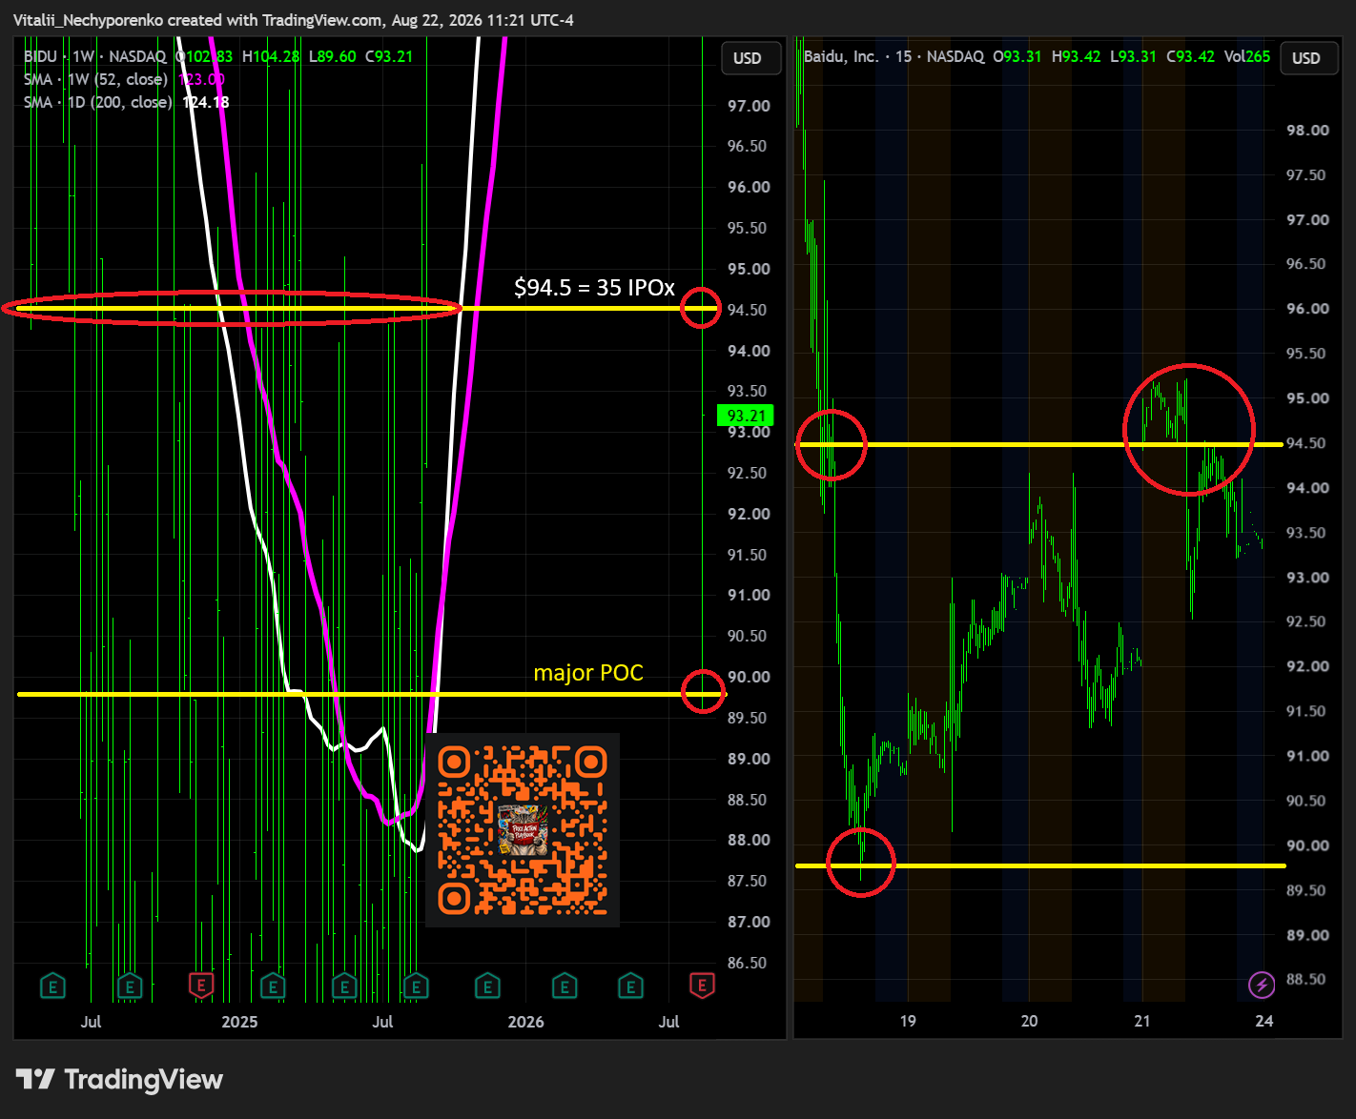1356x1119 pixels.
Task: Select the SMA 1W (52, close) indicator legend
Action: click(95, 79)
